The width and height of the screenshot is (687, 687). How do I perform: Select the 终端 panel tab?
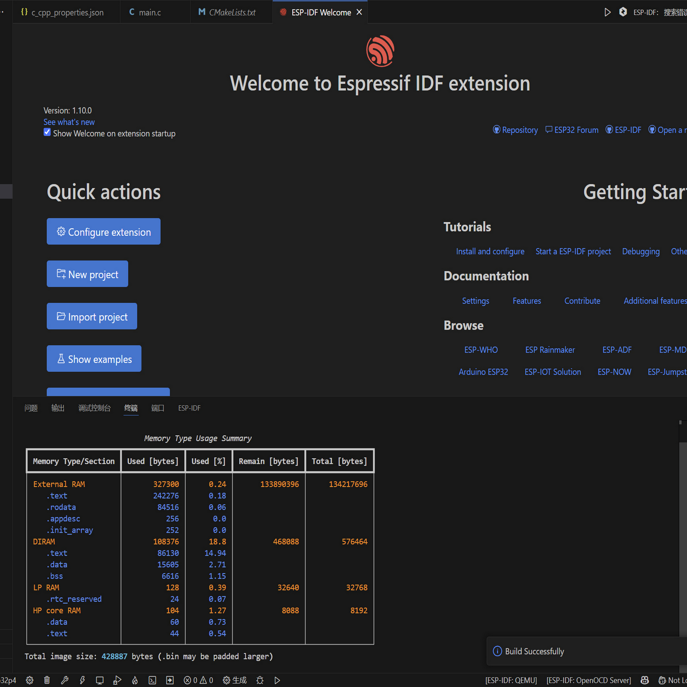click(x=131, y=408)
